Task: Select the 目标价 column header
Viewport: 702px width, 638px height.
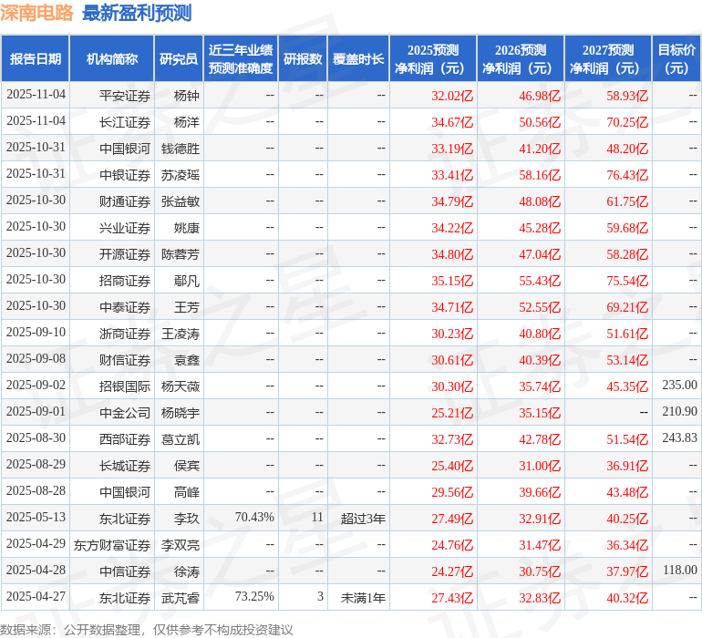Action: [676, 59]
